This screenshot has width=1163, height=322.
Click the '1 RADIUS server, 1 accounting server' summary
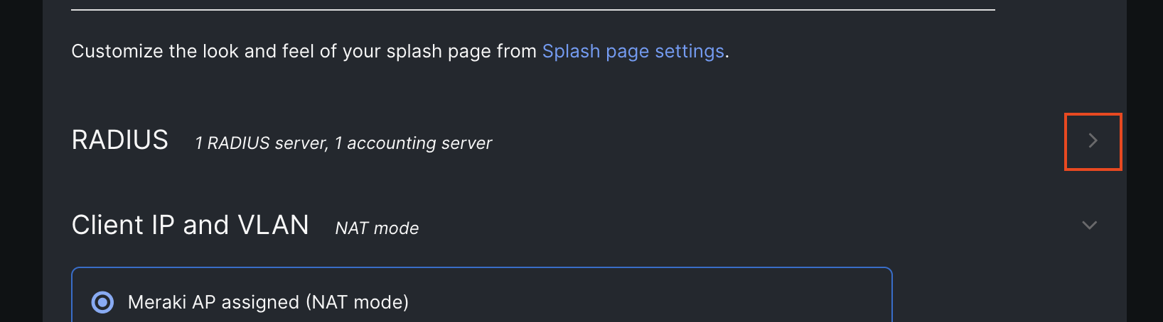(x=343, y=143)
